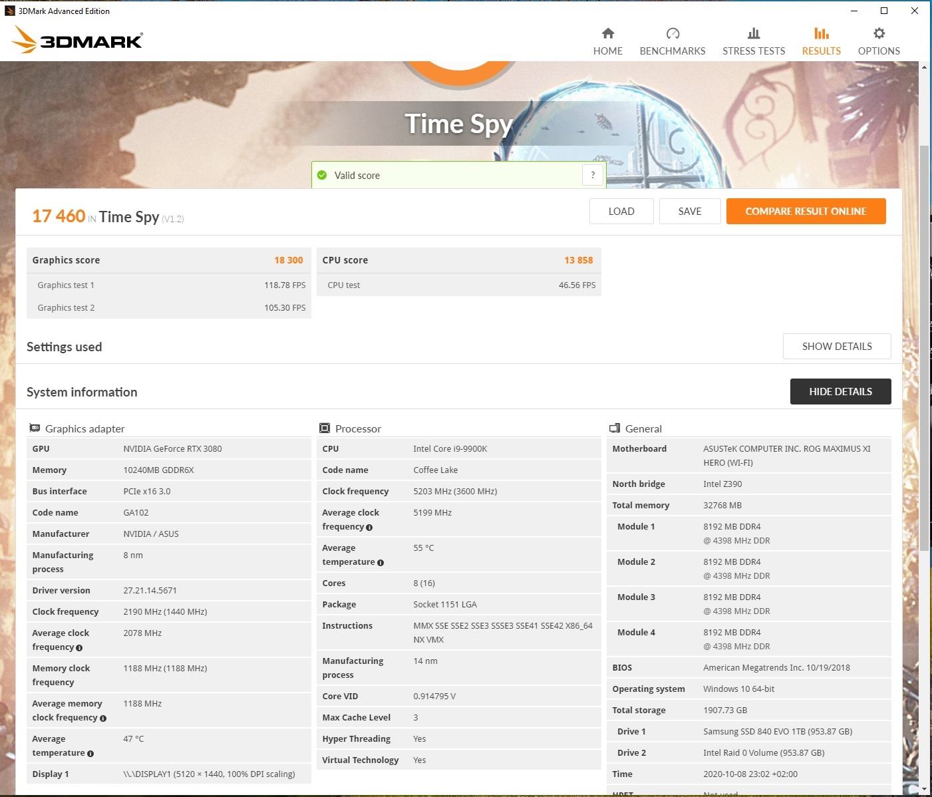Viewport: 932px width, 797px height.
Task: Click info icon next to GPU Average temperature
Action: [x=90, y=753]
